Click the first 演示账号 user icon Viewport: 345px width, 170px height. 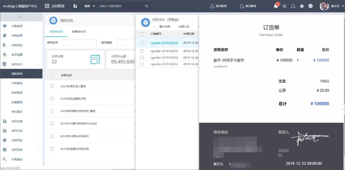(x=212, y=6)
